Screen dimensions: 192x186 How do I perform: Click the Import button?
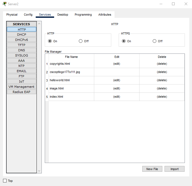pos(174,169)
